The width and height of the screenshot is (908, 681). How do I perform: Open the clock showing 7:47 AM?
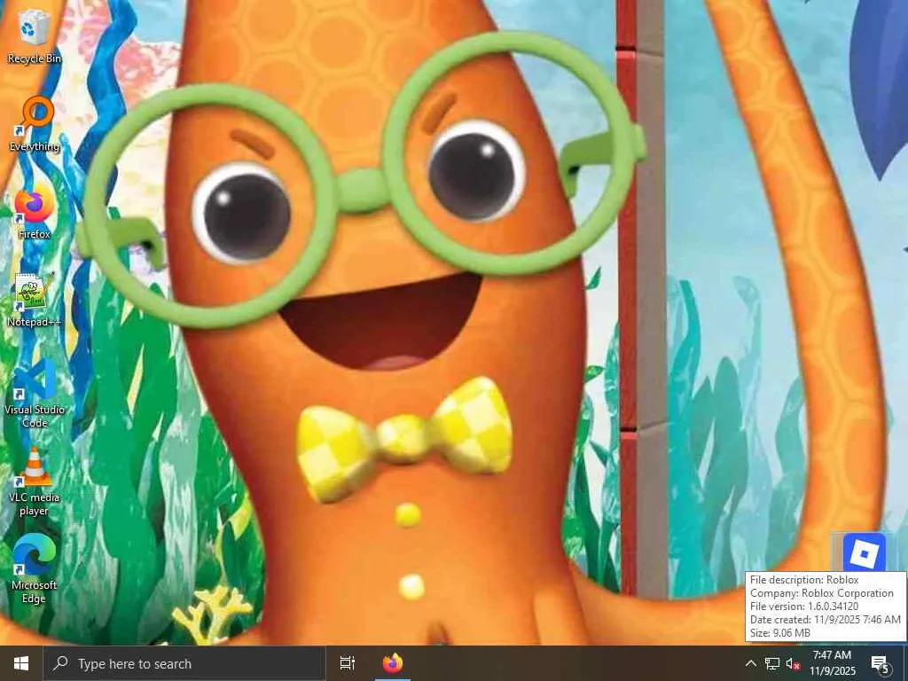click(x=832, y=663)
